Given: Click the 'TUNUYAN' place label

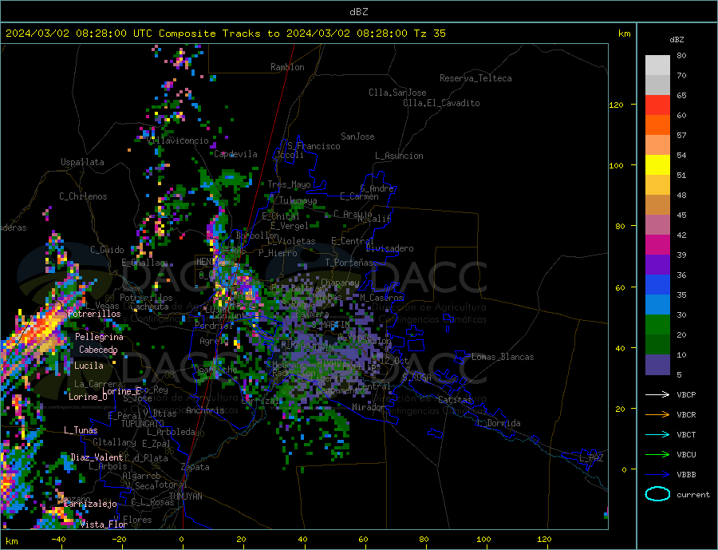Looking at the screenshot, I should pos(185,497).
